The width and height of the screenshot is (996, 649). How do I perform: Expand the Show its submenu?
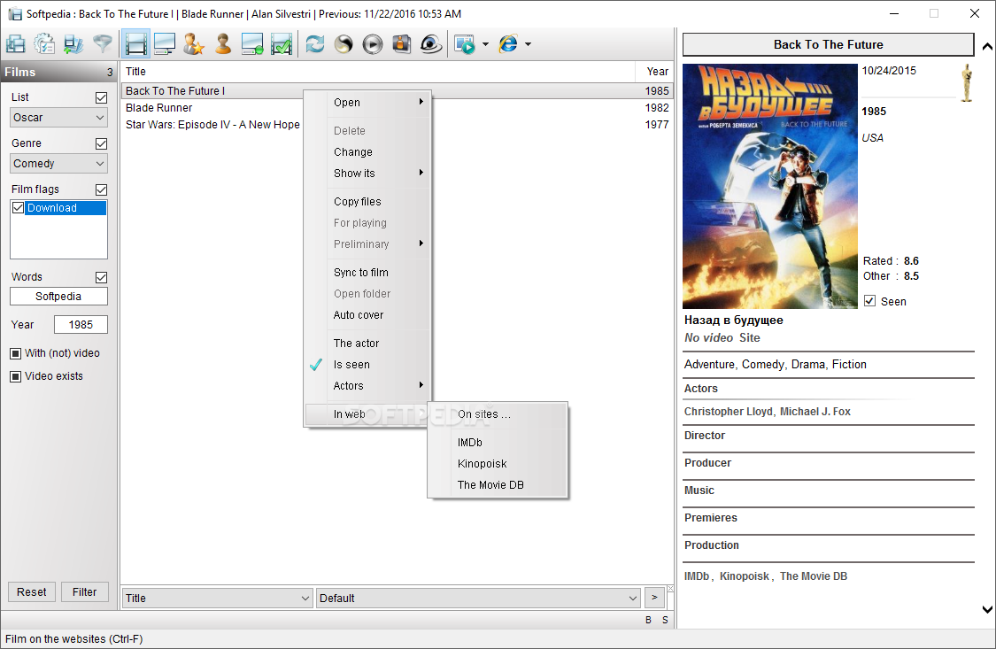click(367, 173)
